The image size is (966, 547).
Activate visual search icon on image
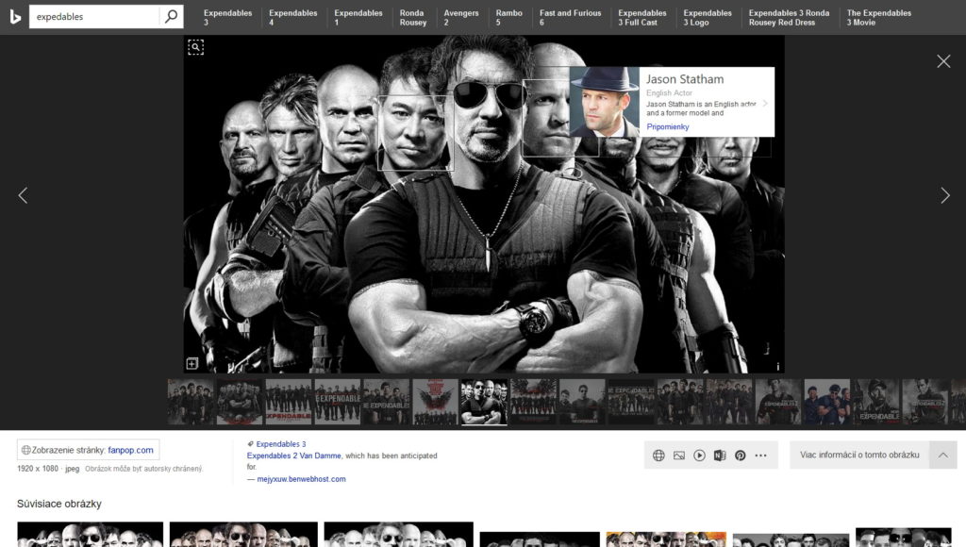coord(195,47)
